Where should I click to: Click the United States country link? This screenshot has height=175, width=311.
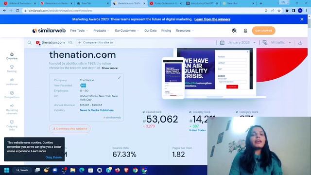click(x=197, y=130)
